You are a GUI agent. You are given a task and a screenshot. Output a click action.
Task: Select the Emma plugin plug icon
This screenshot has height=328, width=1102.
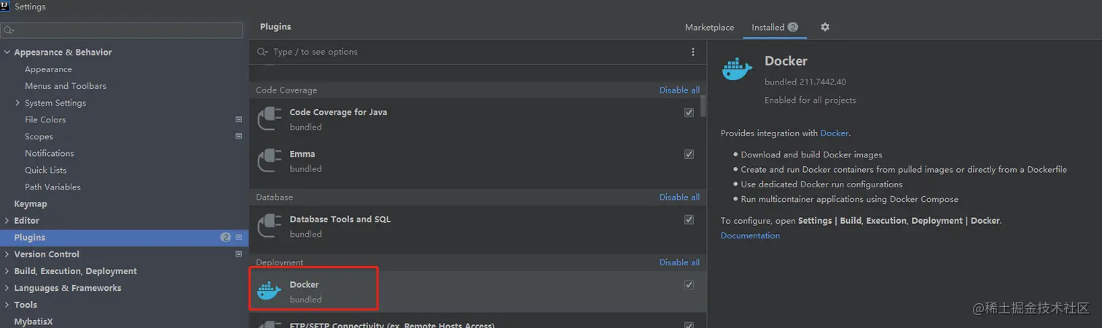(x=269, y=161)
